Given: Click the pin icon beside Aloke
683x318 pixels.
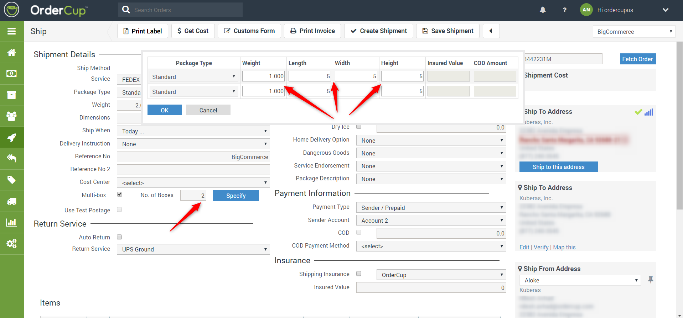Looking at the screenshot, I should coord(651,280).
